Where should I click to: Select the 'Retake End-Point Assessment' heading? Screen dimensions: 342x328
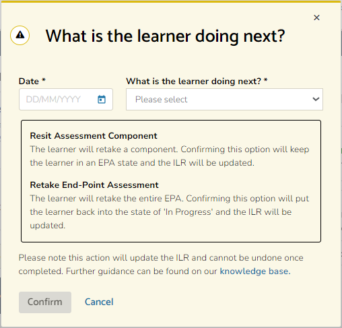click(94, 185)
